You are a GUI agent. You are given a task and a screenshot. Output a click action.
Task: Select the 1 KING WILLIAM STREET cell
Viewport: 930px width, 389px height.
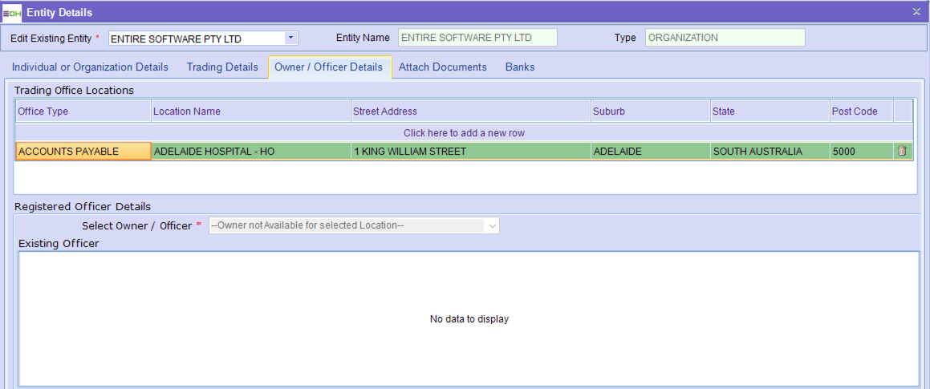pyautogui.click(x=469, y=151)
